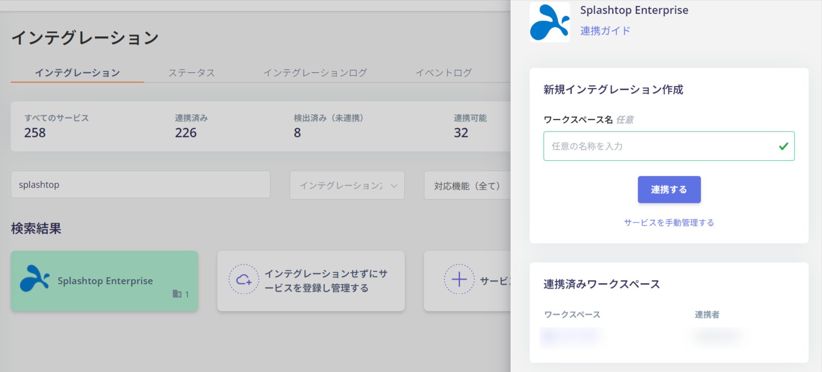Screen dimensions: 822x372
Task: Open the 対応機能（全て） dropdown
Action: [x=467, y=185]
